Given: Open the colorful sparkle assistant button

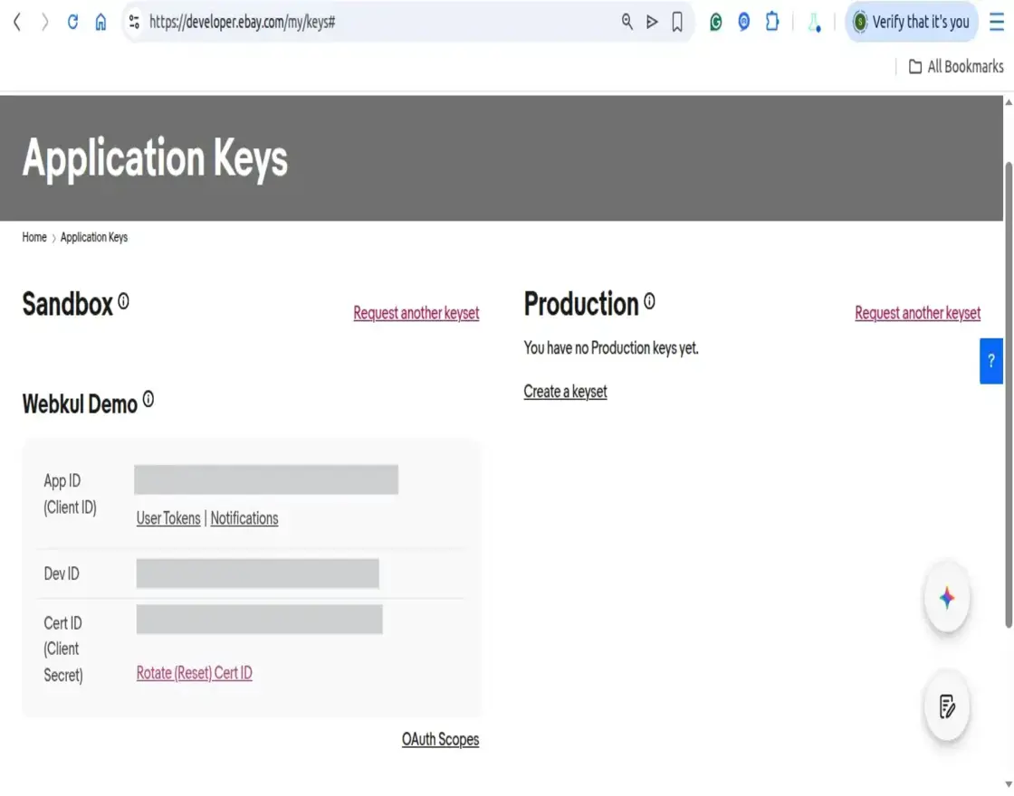Looking at the screenshot, I should (x=947, y=598).
